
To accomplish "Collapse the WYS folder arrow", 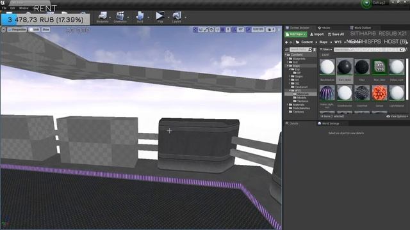I will click(290, 91).
